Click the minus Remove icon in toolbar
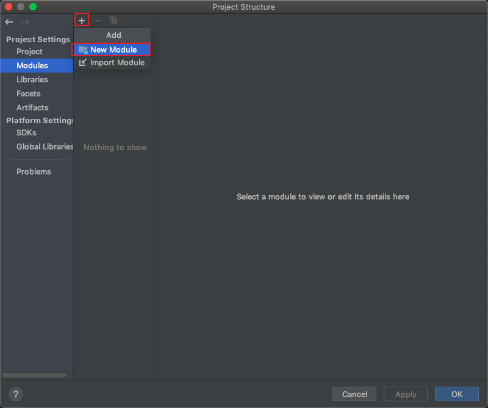This screenshot has width=488, height=408. (98, 21)
